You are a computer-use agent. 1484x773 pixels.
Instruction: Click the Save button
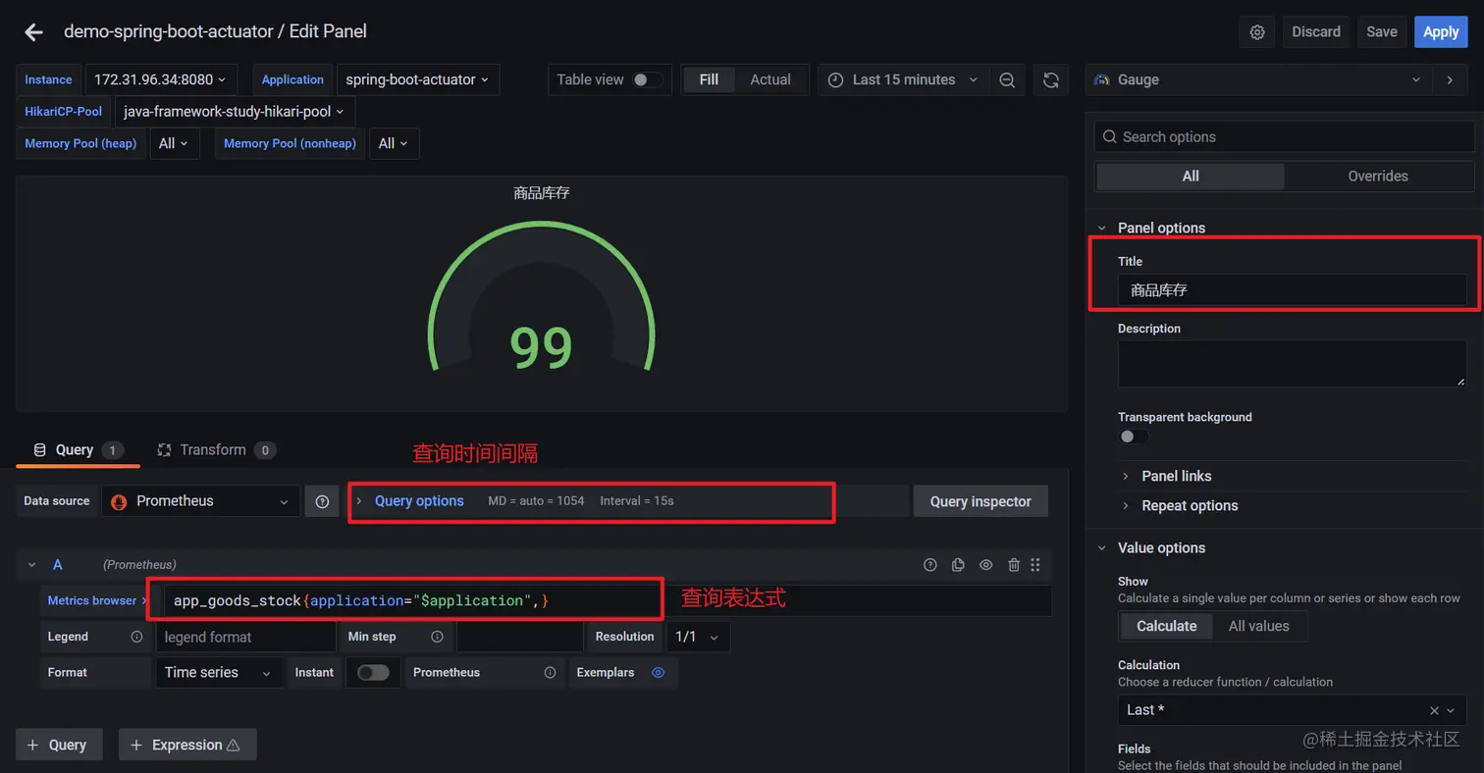(x=1382, y=32)
